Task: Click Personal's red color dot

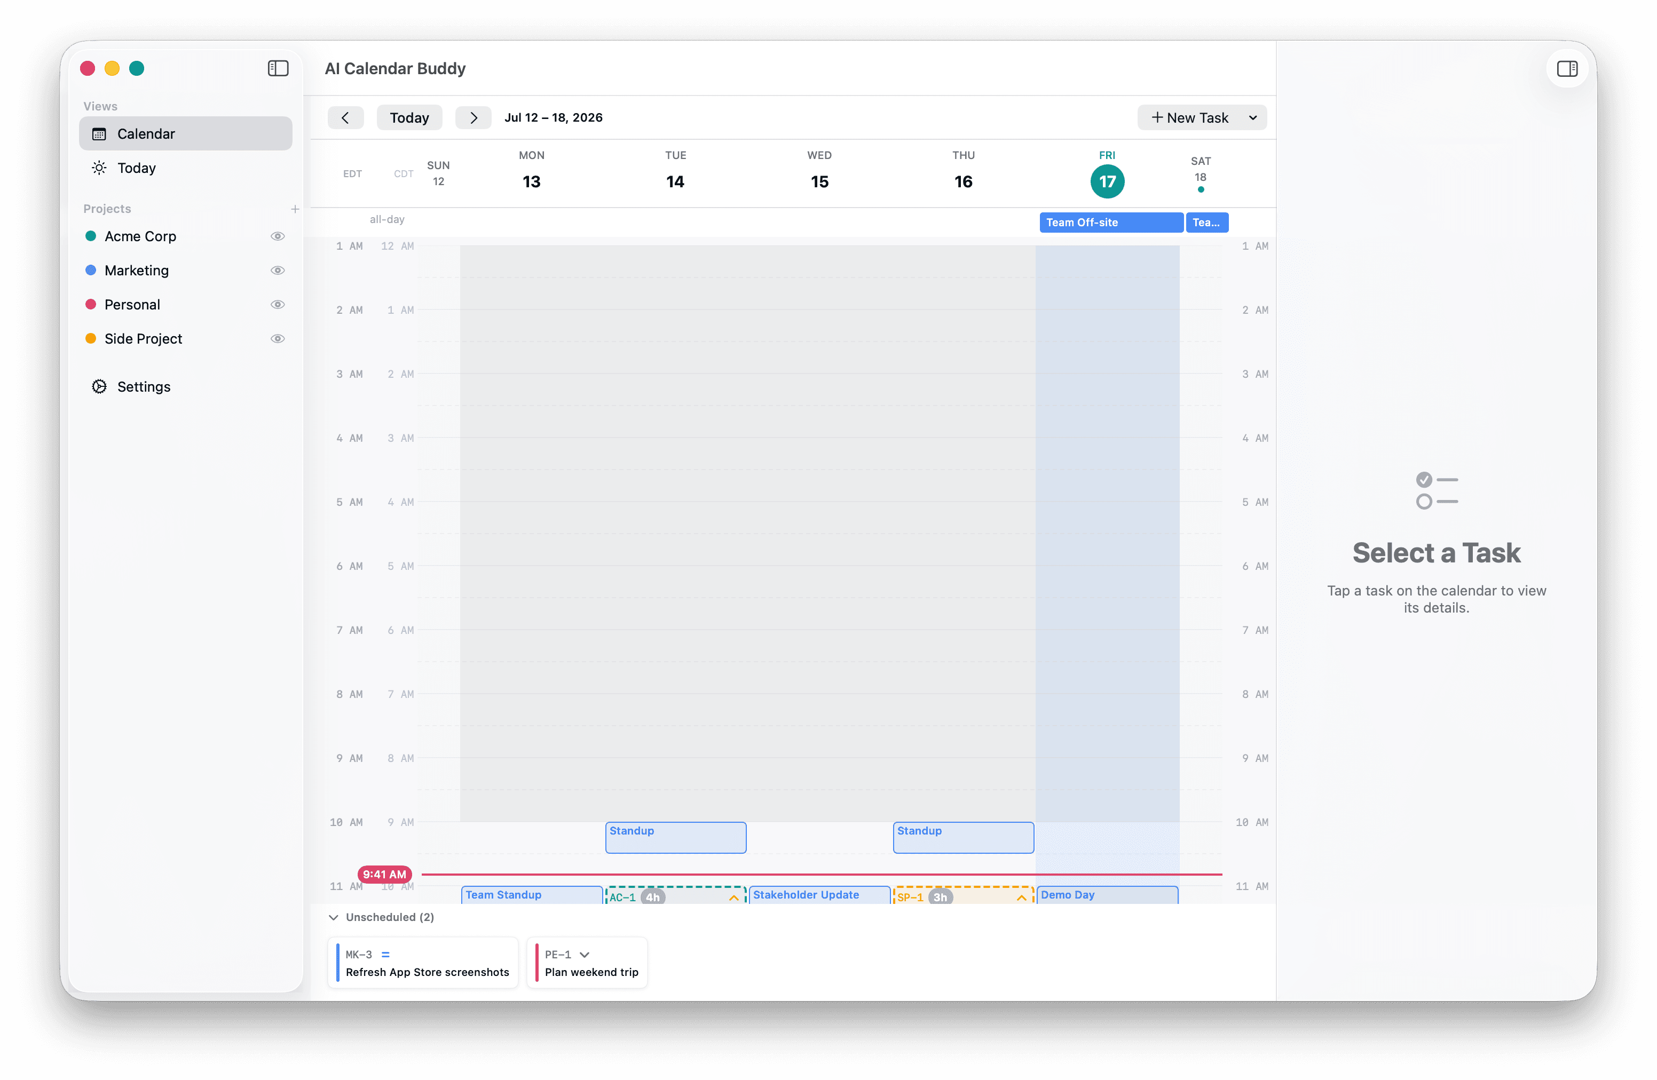Action: tap(91, 304)
